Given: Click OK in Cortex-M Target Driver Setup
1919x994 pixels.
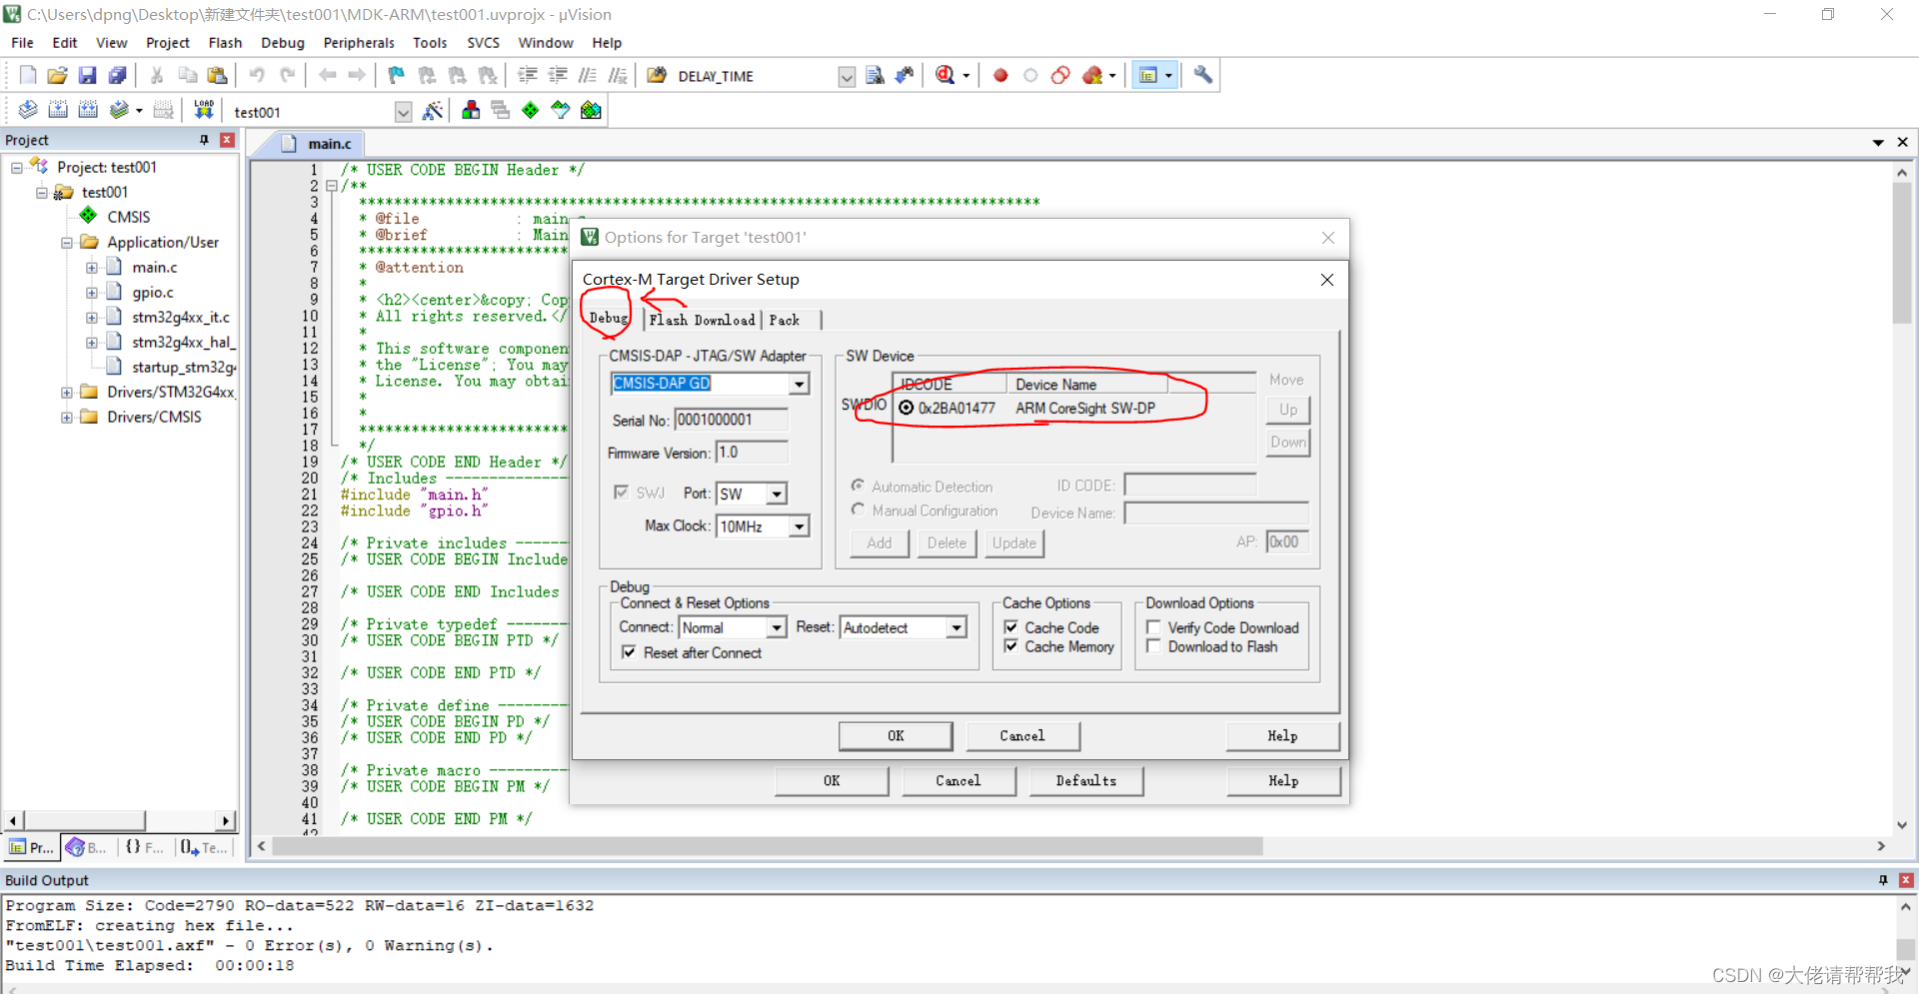Looking at the screenshot, I should tap(896, 736).
